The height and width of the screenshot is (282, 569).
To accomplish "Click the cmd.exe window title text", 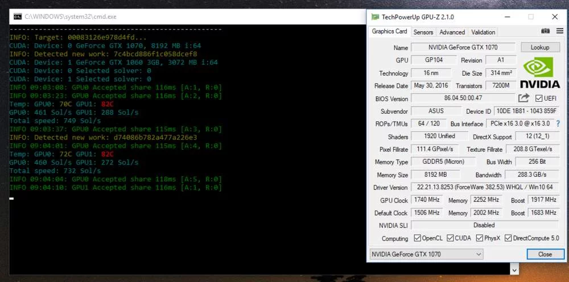I will pyautogui.click(x=71, y=16).
